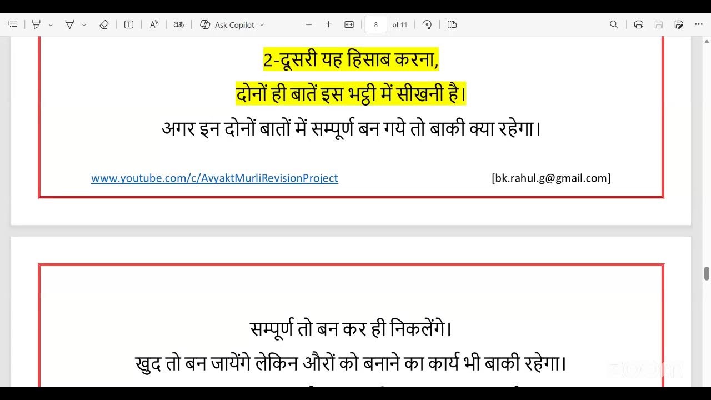Expand the Highlight color options dropdown
The image size is (711, 400).
click(51, 25)
